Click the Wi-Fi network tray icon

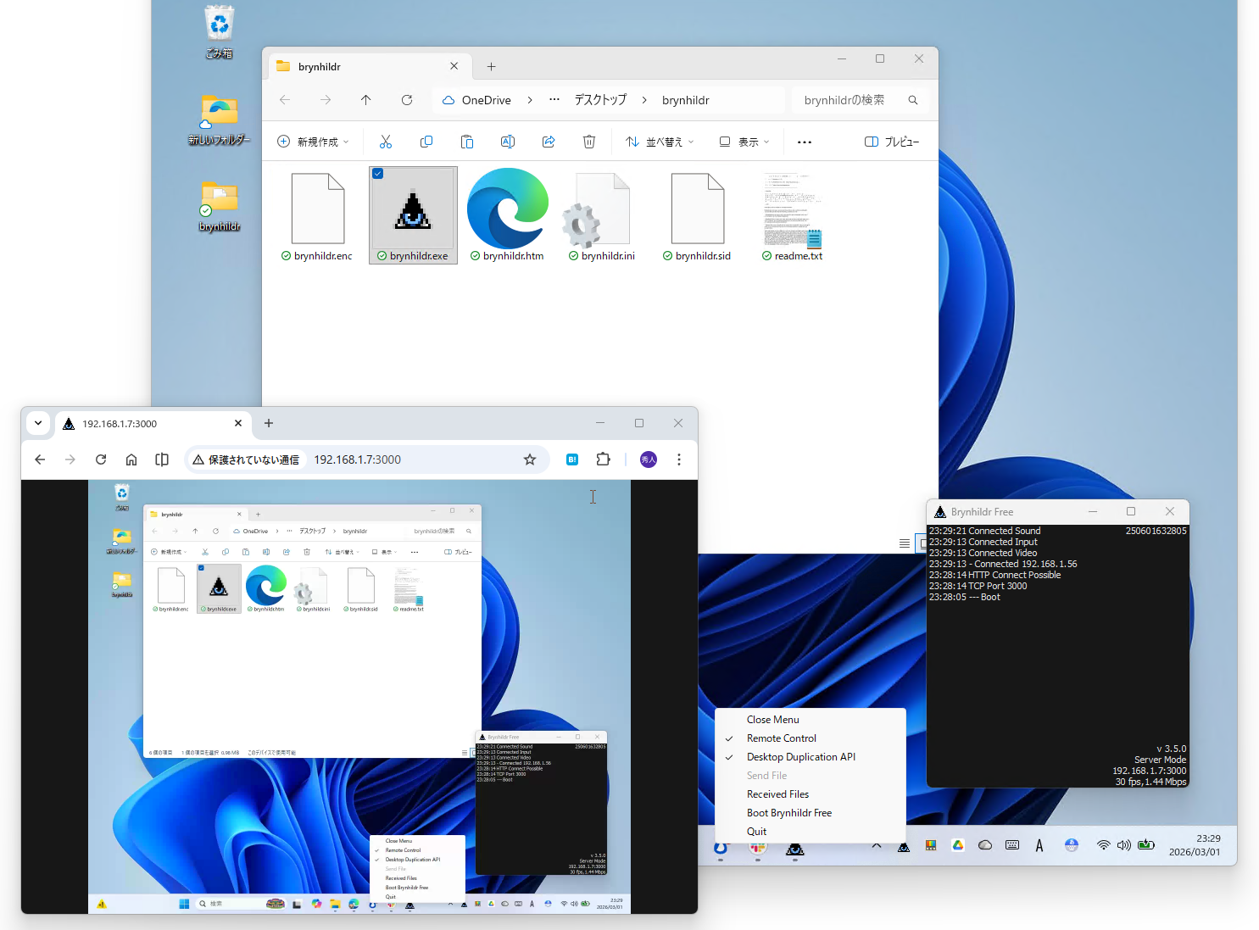(1103, 845)
